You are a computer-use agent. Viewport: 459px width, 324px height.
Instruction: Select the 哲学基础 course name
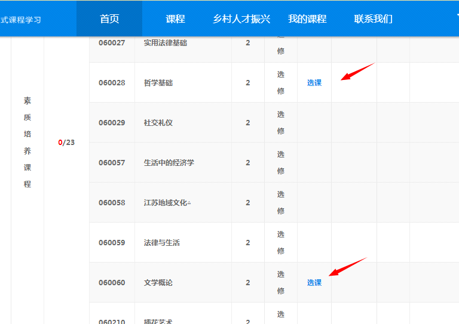tap(158, 83)
